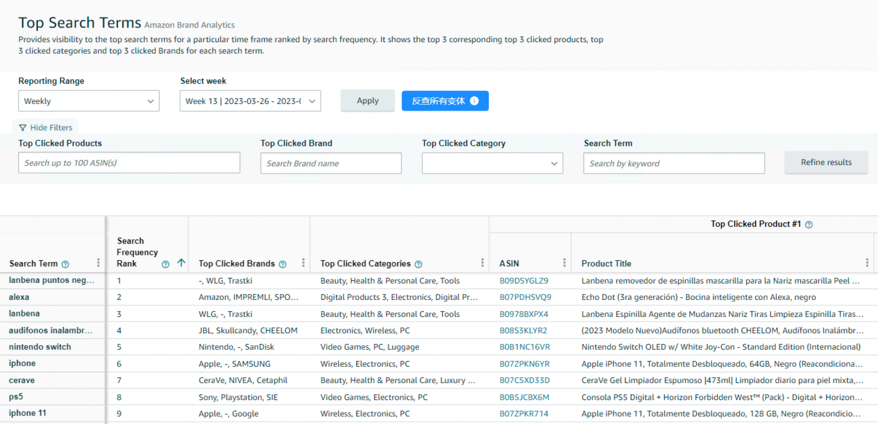Open the ASIN column options menu
This screenshot has height=424, width=878.
click(564, 263)
